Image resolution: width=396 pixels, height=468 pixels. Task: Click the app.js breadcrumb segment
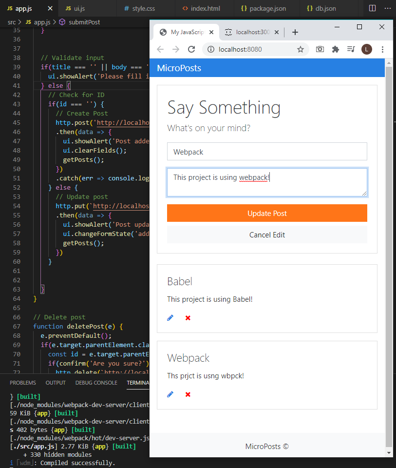click(x=38, y=22)
